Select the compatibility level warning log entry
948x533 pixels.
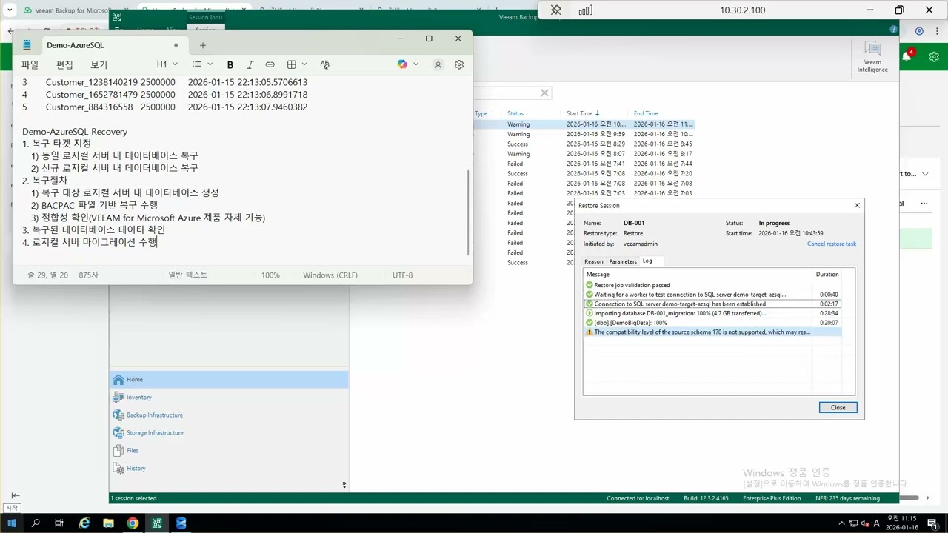(x=712, y=332)
